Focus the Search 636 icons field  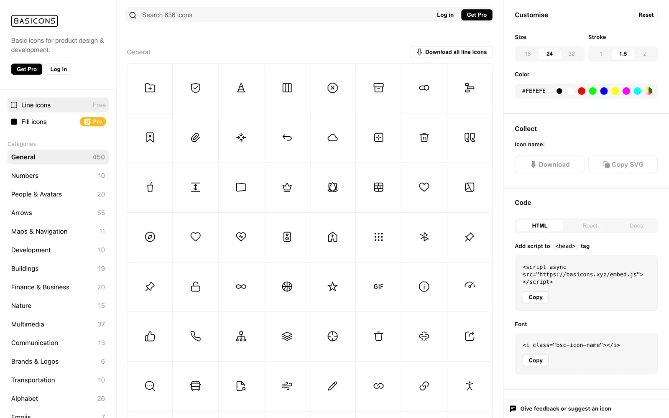tap(284, 15)
